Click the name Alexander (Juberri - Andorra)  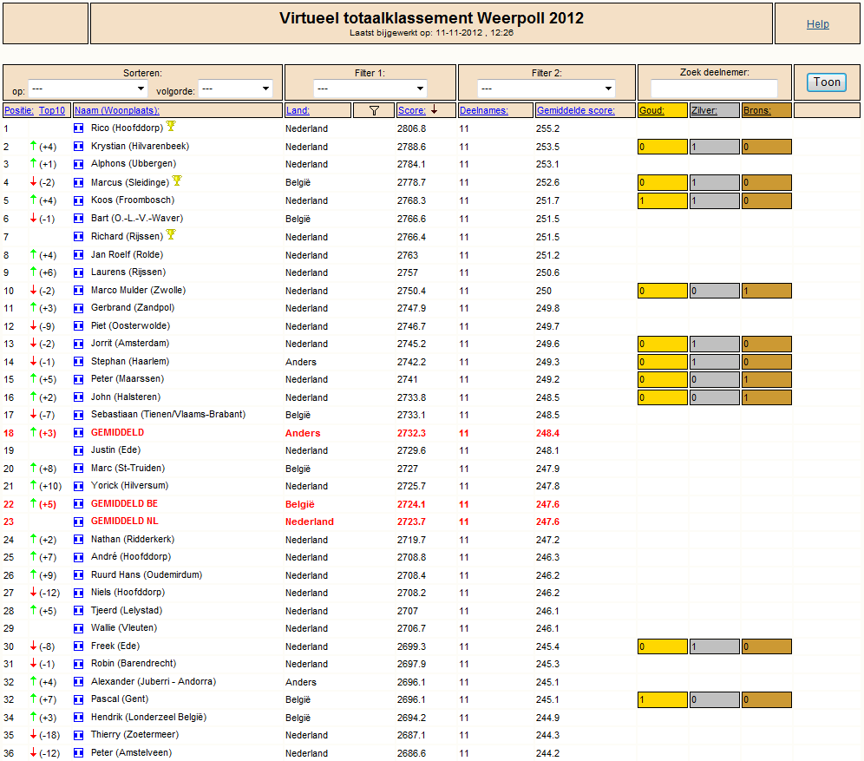[x=154, y=682]
